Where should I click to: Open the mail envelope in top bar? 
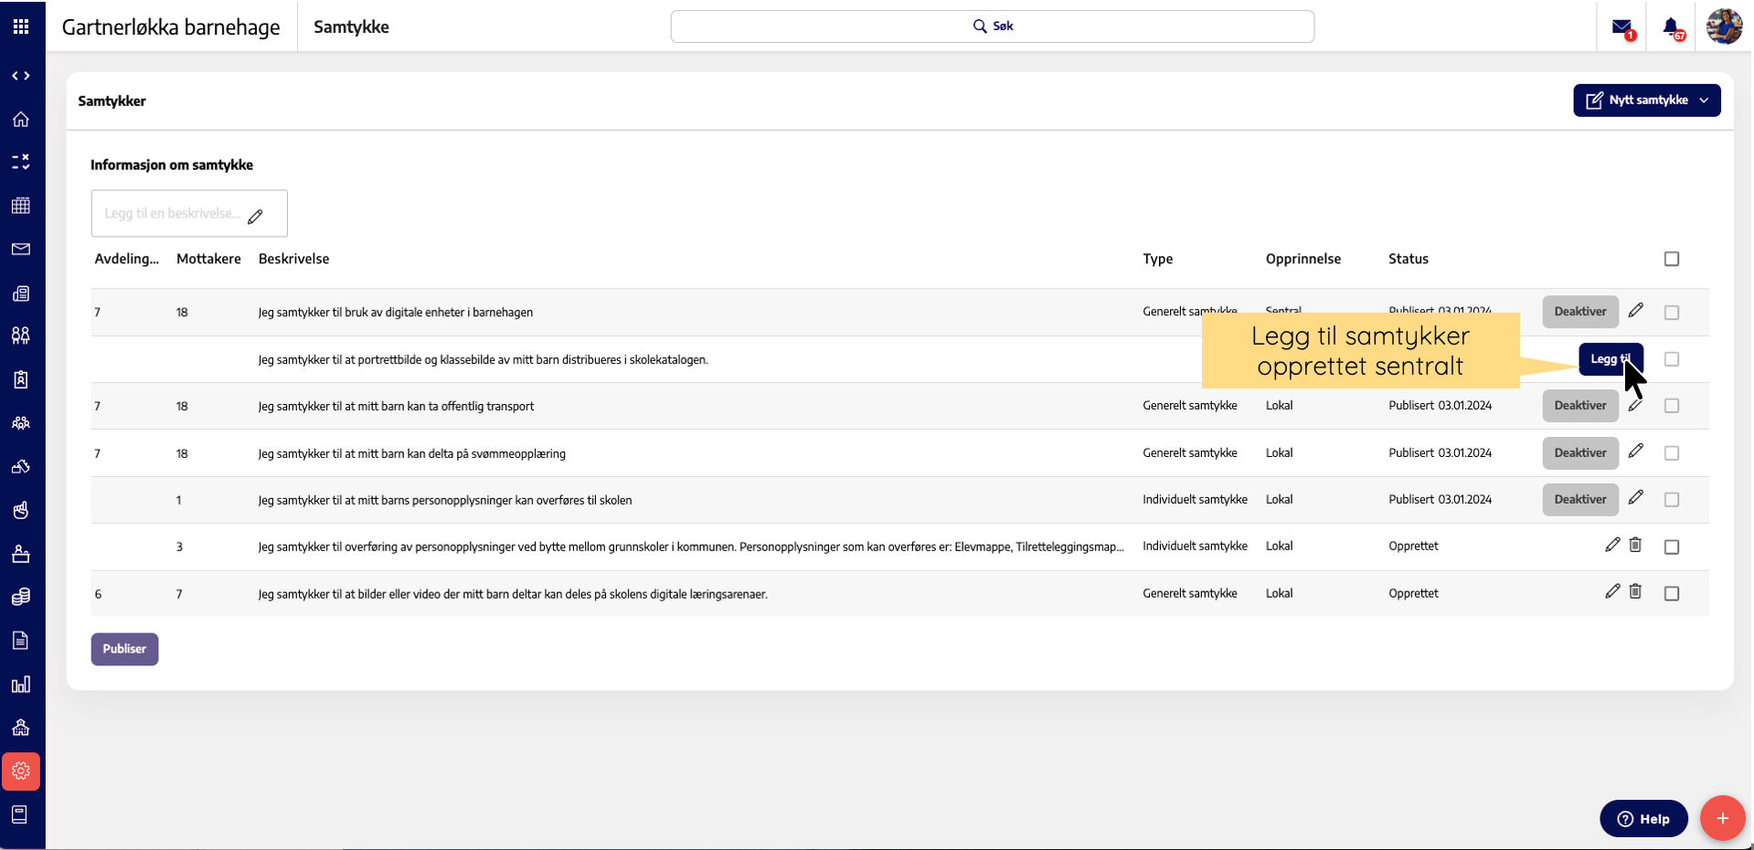[1621, 27]
